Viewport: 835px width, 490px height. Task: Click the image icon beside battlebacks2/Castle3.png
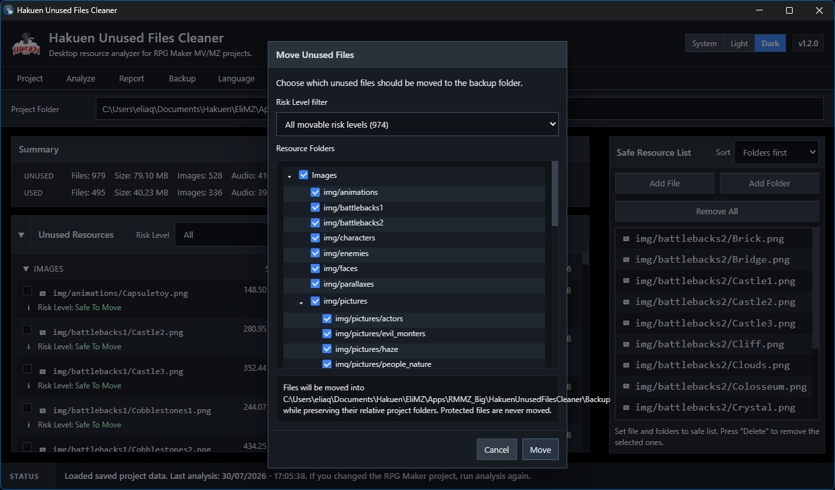point(626,323)
